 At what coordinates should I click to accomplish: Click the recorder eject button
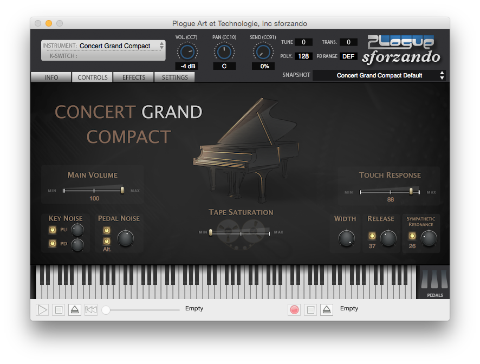pos(327,310)
